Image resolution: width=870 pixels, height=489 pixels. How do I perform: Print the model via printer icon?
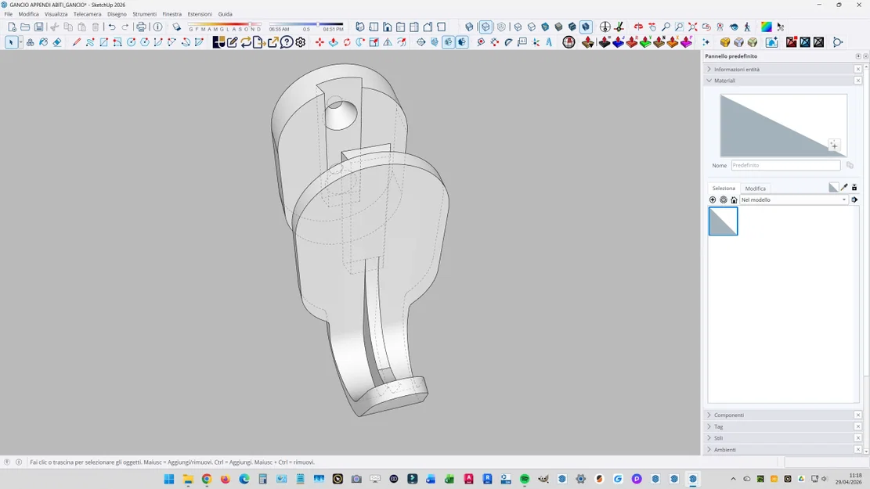tap(142, 27)
